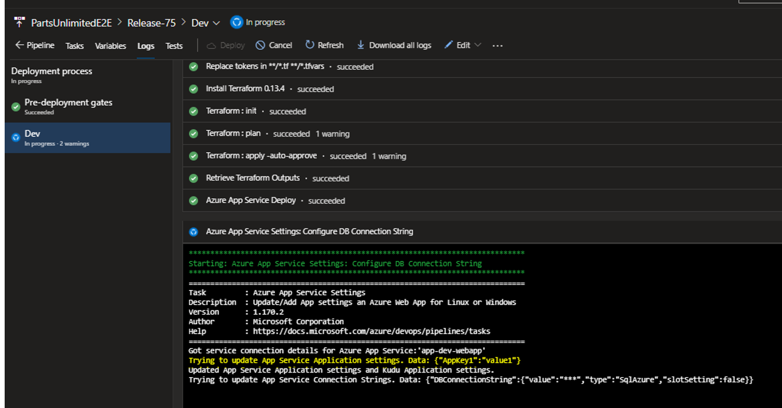Click the release pipeline icon beside PartsUnlimitedE2E
Viewport: 782px width, 408px height.
click(20, 23)
